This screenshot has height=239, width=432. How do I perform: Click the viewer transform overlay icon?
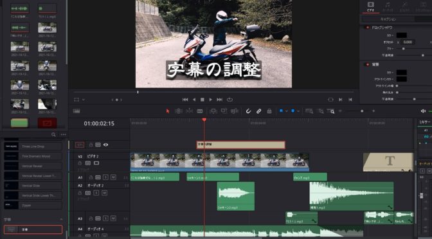pyautogui.click(x=76, y=100)
